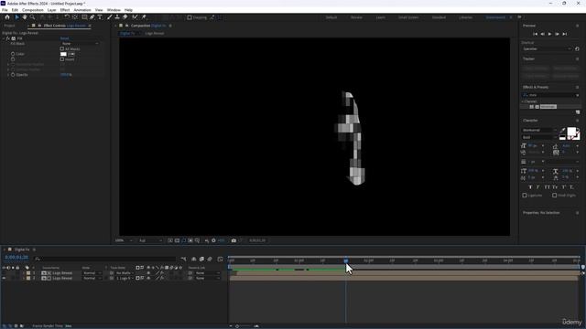586x329 pixels.
Task: Enable the Motion Blur timeline switch
Action: coord(210,259)
